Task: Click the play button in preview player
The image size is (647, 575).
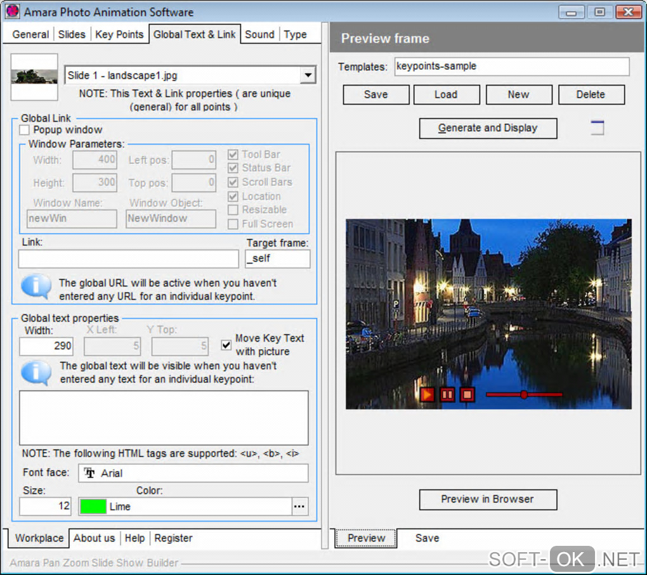Action: coord(427,395)
